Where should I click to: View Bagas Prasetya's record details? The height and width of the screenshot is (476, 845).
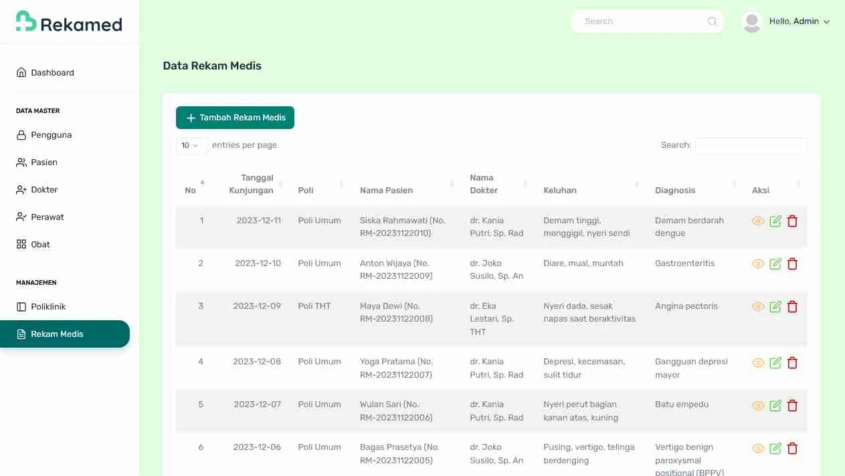[x=758, y=449]
